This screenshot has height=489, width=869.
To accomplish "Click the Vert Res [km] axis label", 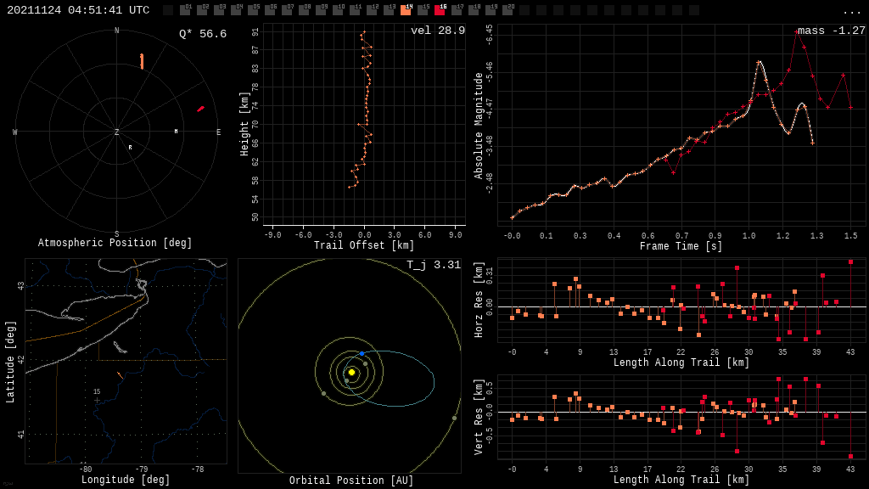I will pyautogui.click(x=479, y=417).
